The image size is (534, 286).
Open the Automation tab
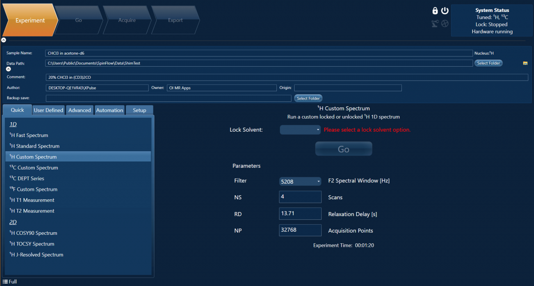[109, 110]
